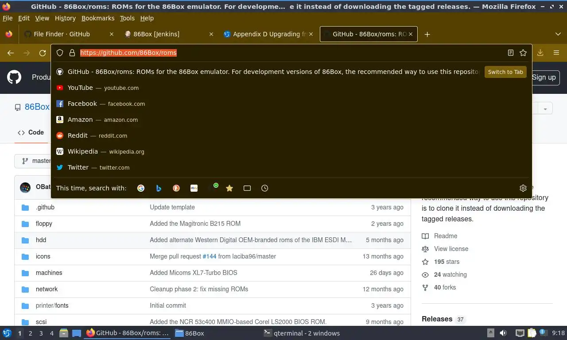Switch to workspace 2 in taskbar
This screenshot has height=340, width=567.
tap(30, 333)
